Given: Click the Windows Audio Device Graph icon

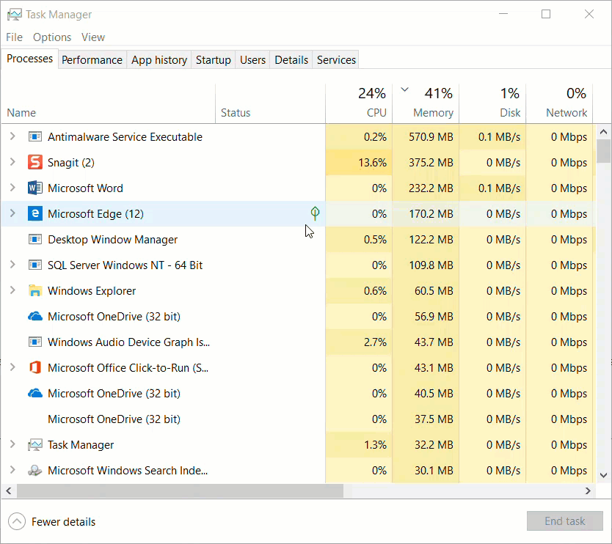Looking at the screenshot, I should coord(35,342).
